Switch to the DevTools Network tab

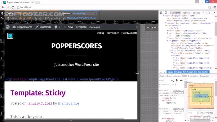(x=186, y=13)
